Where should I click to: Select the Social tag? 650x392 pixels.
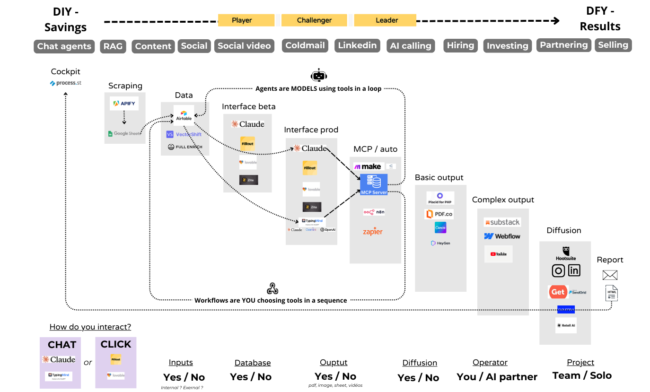pyautogui.click(x=194, y=46)
